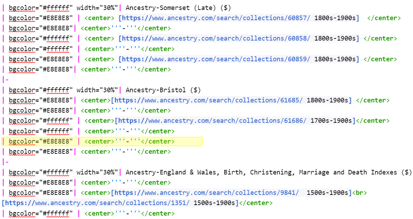Click the '1700s-1900s' link label
Image resolution: width=413 pixels, height=219 pixels.
(x=331, y=121)
